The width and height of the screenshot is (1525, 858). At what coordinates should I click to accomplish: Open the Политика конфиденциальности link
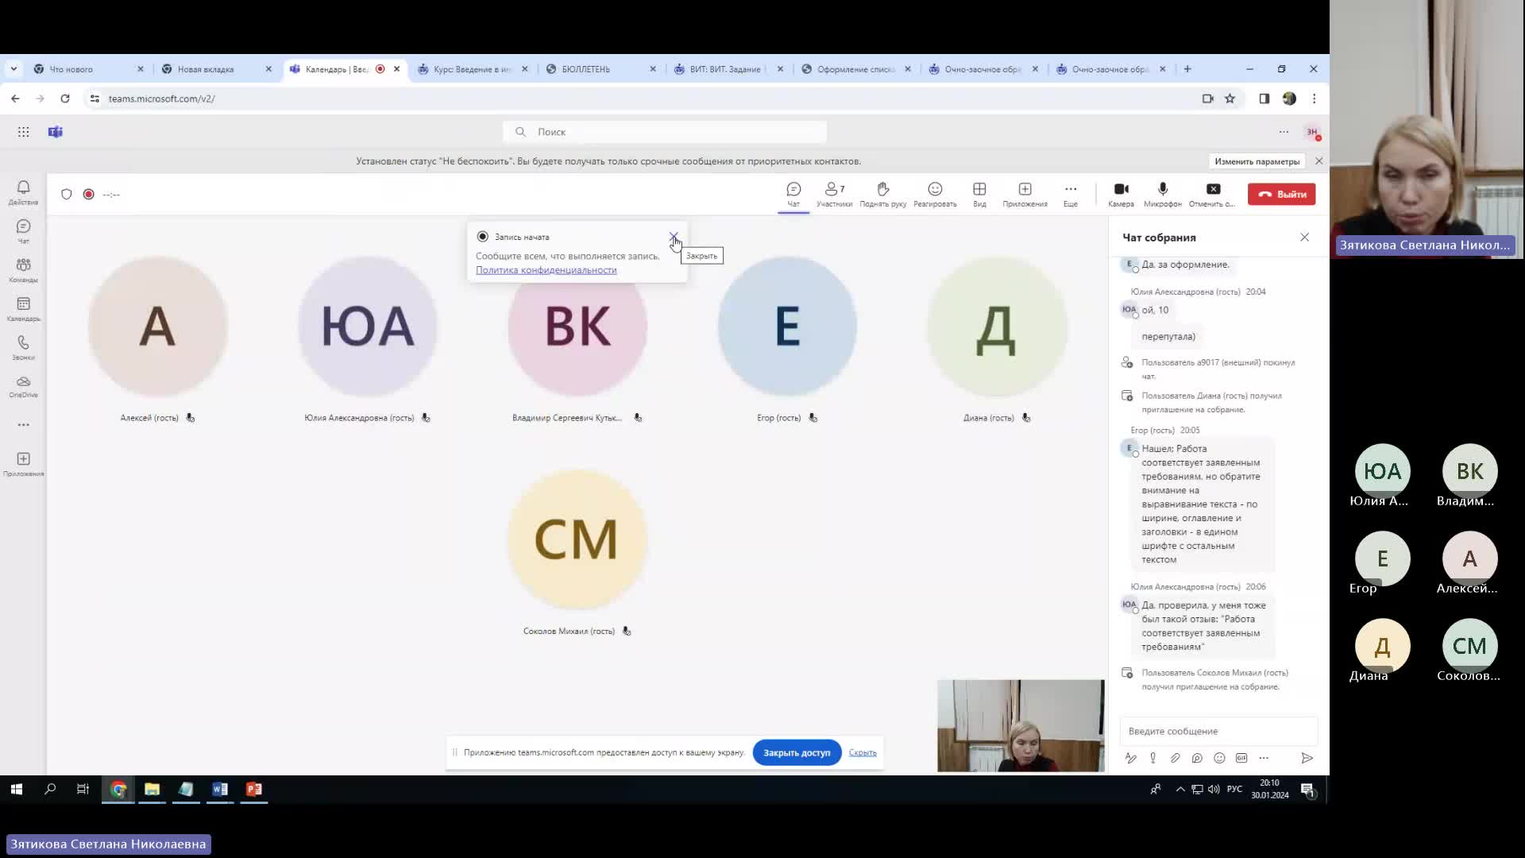tap(546, 270)
